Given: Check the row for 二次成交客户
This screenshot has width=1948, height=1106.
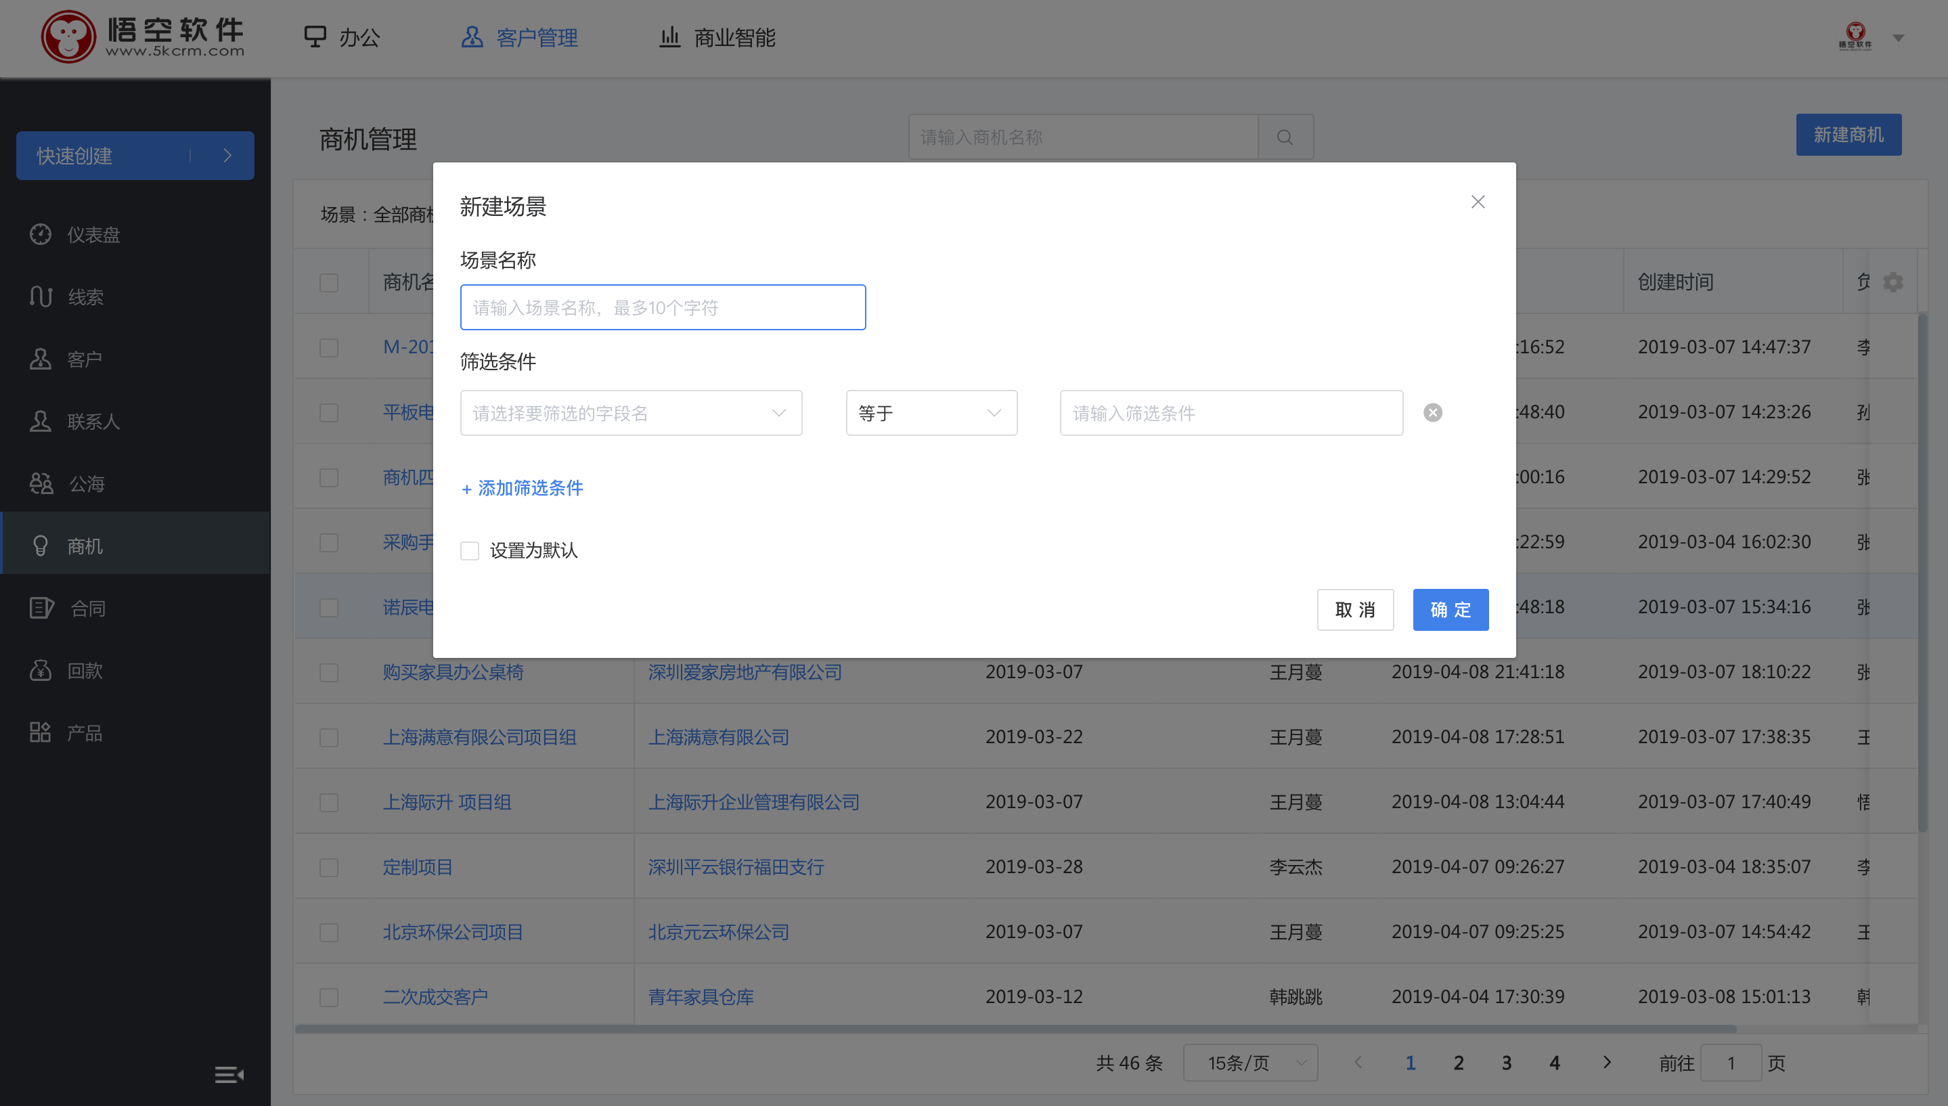Looking at the screenshot, I should tap(329, 998).
